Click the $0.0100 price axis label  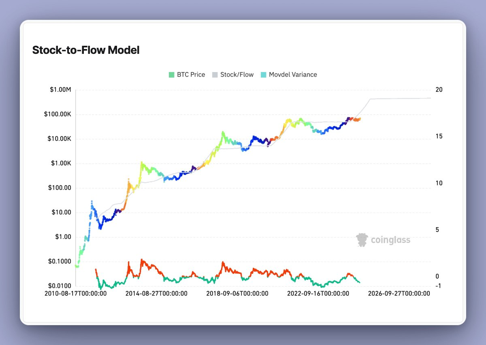pos(59,286)
